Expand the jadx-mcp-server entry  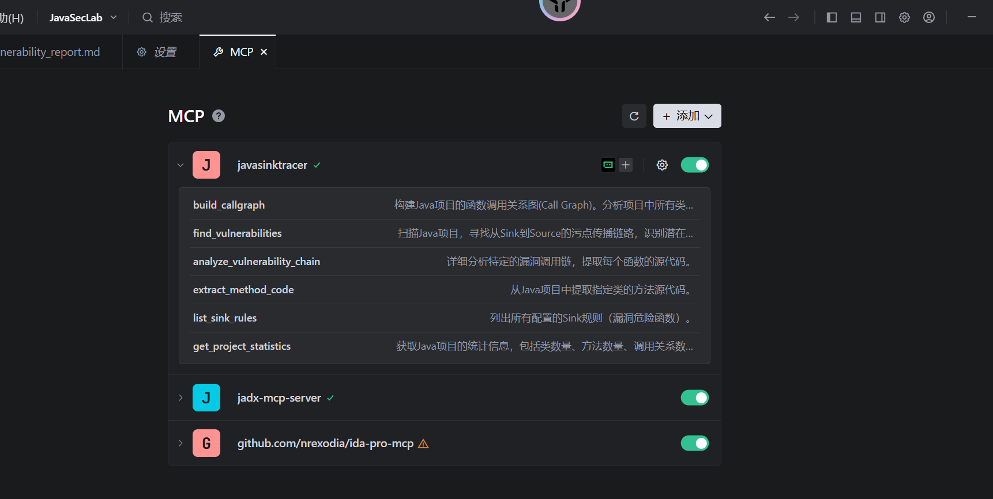coord(180,398)
